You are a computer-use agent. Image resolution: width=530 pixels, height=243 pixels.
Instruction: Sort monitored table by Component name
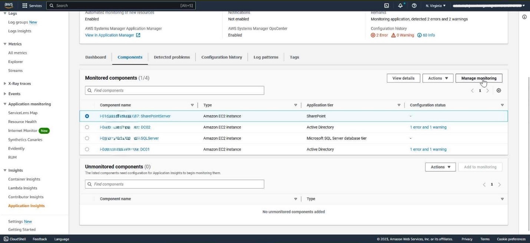[192, 105]
